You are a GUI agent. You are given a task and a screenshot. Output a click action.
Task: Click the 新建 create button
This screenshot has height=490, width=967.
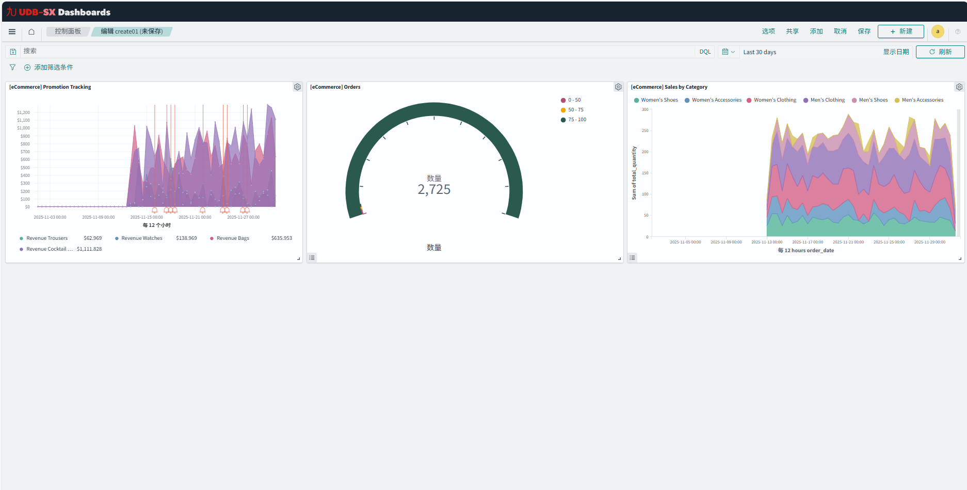(900, 31)
